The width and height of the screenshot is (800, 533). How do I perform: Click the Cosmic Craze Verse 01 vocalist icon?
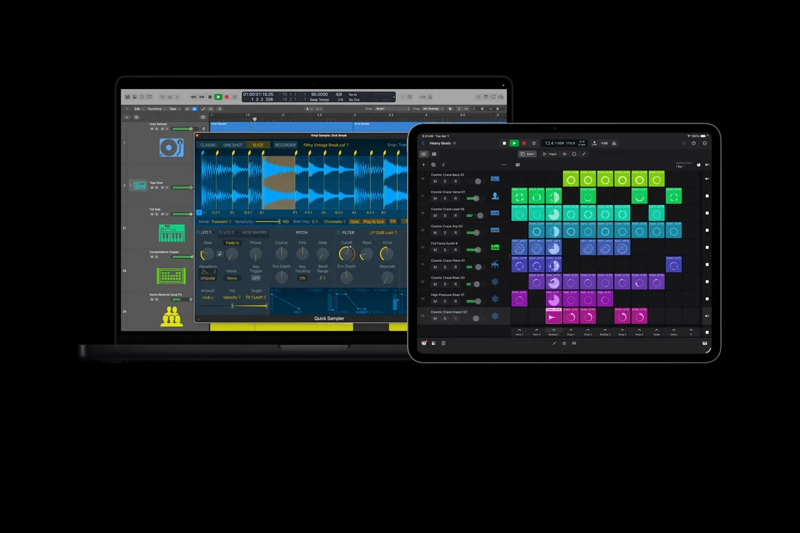tap(495, 196)
